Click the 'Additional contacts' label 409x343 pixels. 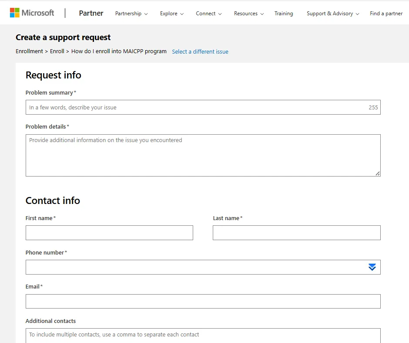click(50, 321)
